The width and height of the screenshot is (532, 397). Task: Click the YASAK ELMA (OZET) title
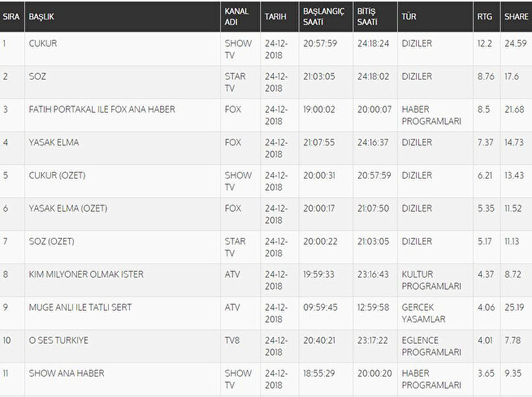coord(67,209)
